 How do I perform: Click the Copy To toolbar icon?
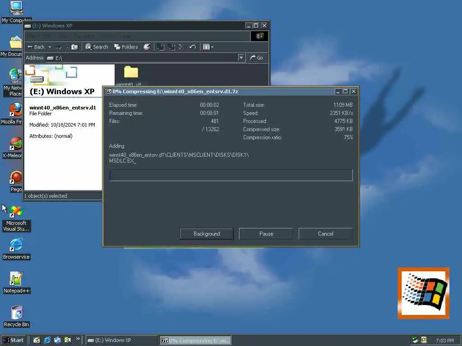click(x=172, y=47)
